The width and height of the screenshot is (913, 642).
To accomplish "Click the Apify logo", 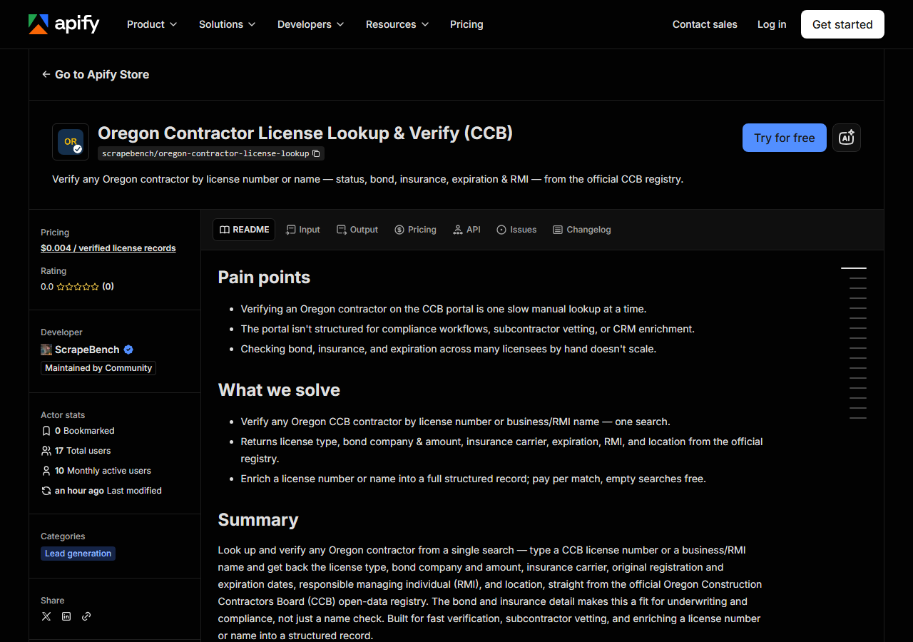I will [x=64, y=24].
